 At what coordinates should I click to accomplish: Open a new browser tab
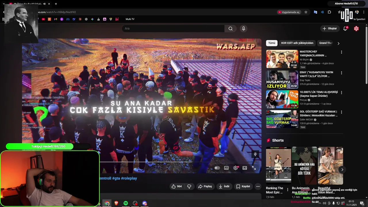pyautogui.click(x=56, y=4)
